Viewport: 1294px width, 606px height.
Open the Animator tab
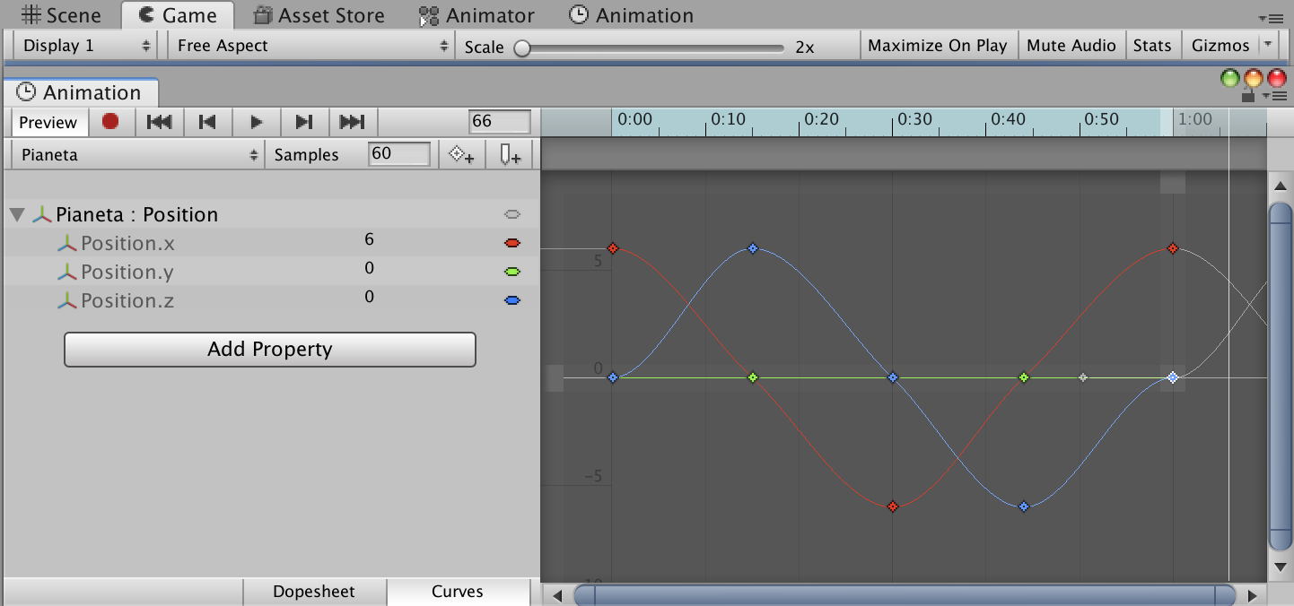click(x=477, y=15)
